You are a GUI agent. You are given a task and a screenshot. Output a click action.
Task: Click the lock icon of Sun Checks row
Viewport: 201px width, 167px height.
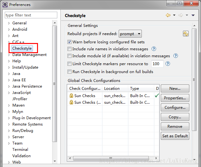click(x=71, y=96)
